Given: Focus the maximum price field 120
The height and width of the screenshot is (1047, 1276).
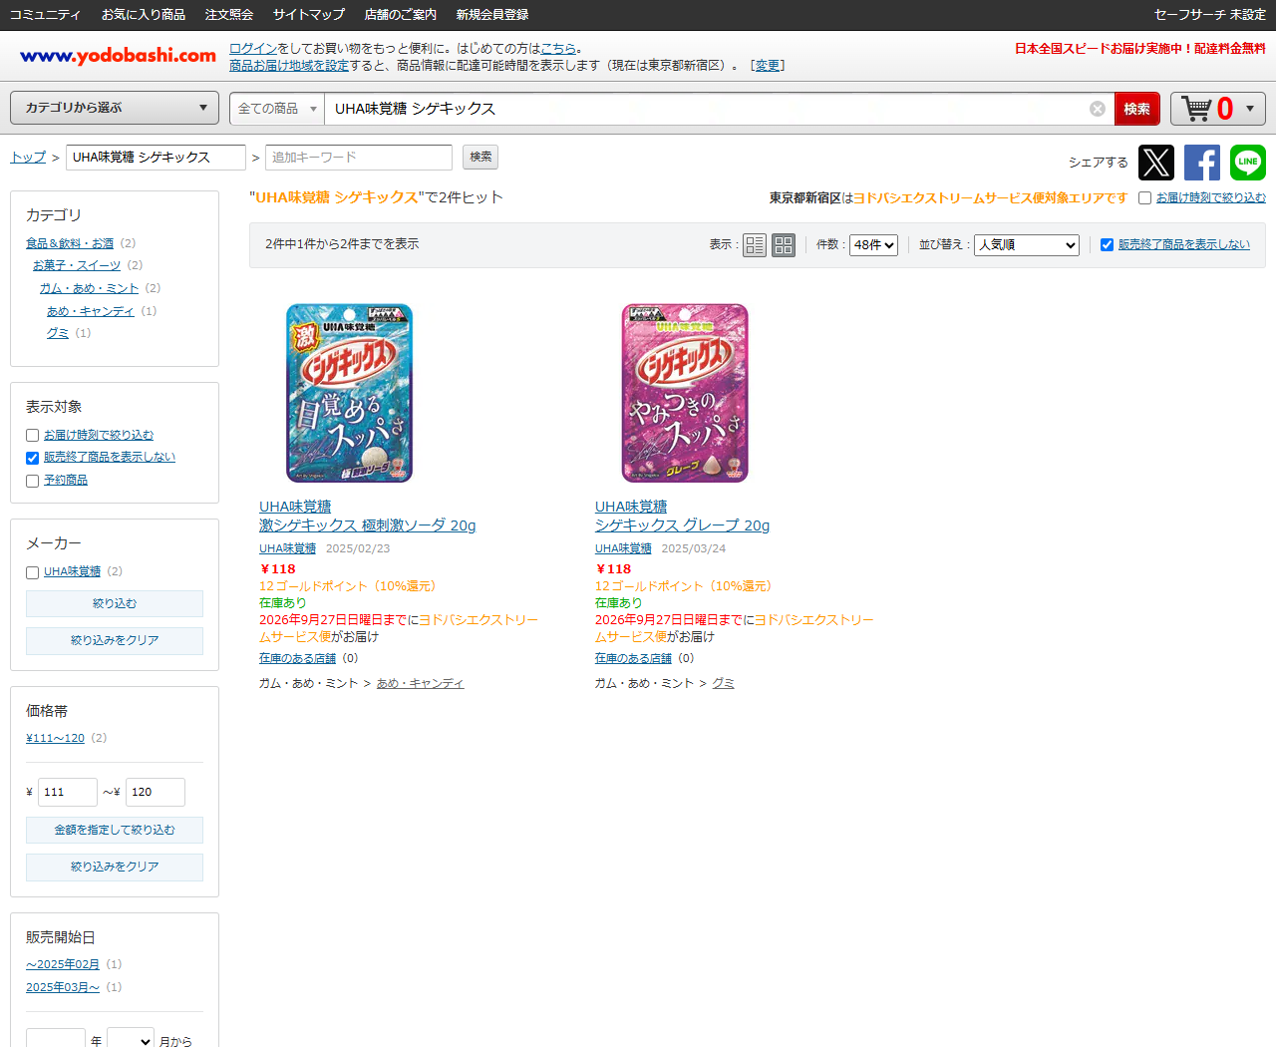Looking at the screenshot, I should [156, 792].
